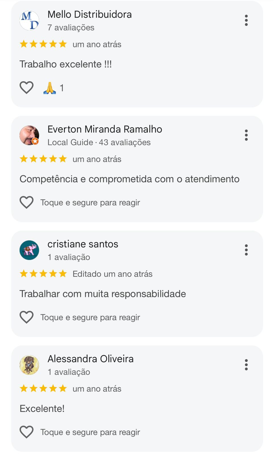The height and width of the screenshot is (456, 274).
Task: Open options menu for Alessandra Oliveira review
Action: 246,365
